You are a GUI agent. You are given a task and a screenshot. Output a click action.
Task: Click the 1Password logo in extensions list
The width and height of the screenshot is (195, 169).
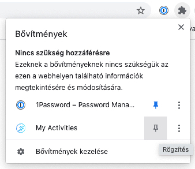pyautogui.click(x=20, y=105)
